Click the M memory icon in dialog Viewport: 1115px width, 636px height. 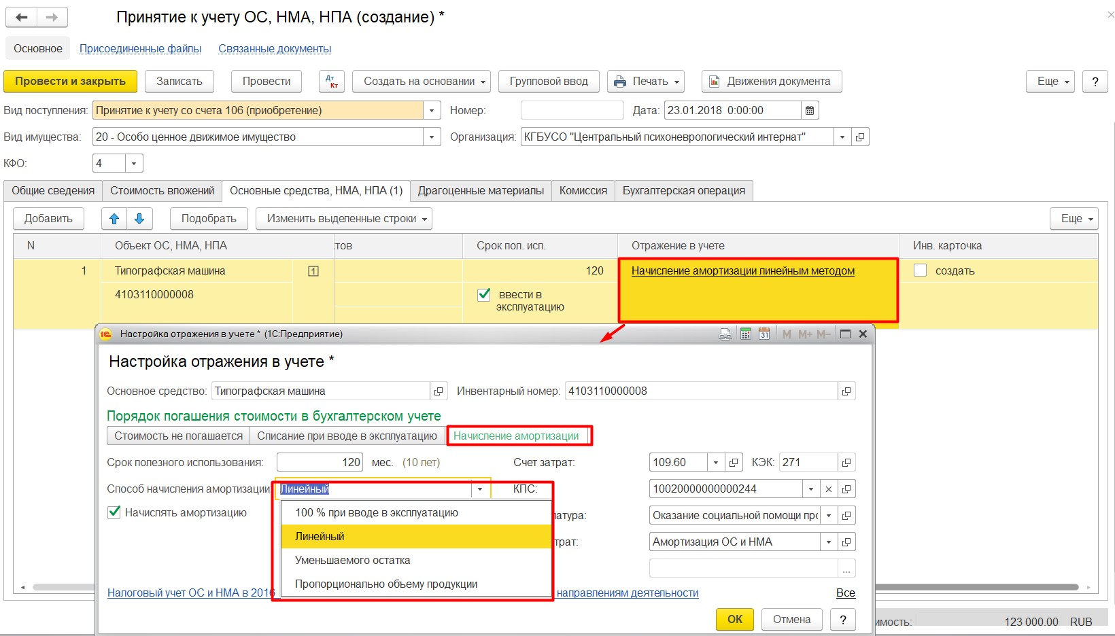coord(787,334)
